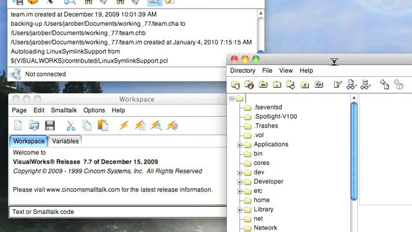Screen dimensions: 412x232
Task: Click the folder with up arrow inside it
Action: [x=304, y=84]
